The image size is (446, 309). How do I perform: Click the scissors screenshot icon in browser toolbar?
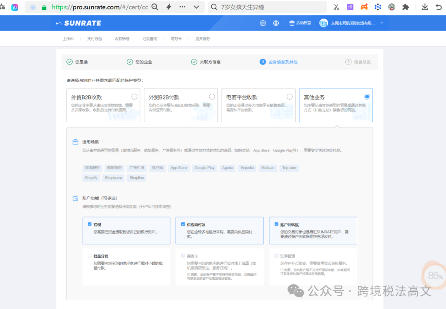(336, 7)
